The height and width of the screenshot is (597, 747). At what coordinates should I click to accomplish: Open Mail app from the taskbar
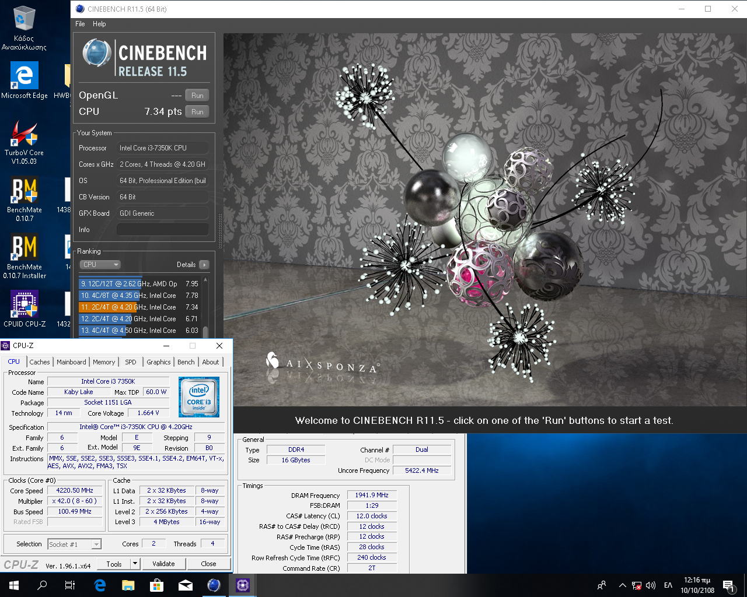(x=186, y=585)
